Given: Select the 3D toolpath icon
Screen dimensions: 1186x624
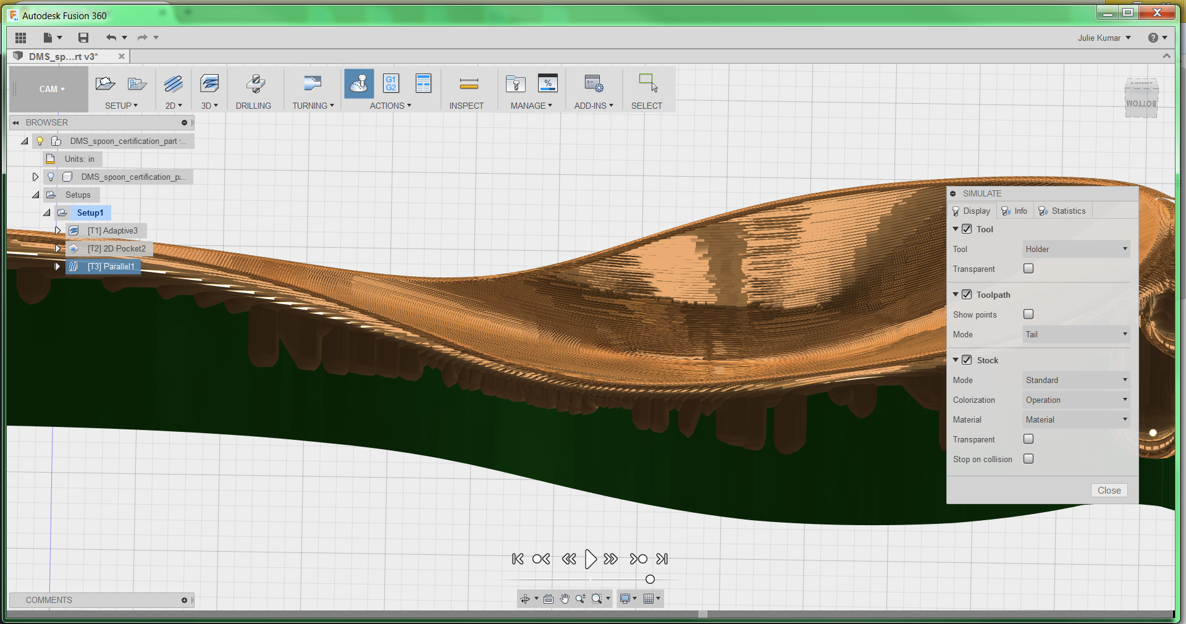Looking at the screenshot, I should click(209, 83).
